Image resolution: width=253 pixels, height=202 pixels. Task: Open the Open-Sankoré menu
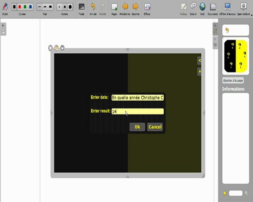click(x=244, y=9)
